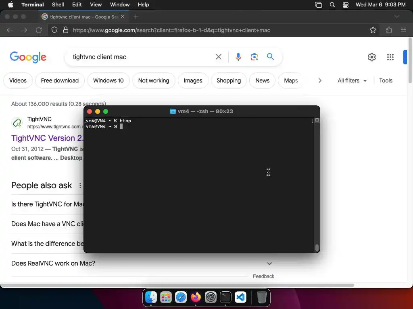This screenshot has width=413, height=309.
Task: Open the search Tools button
Action: click(x=386, y=80)
